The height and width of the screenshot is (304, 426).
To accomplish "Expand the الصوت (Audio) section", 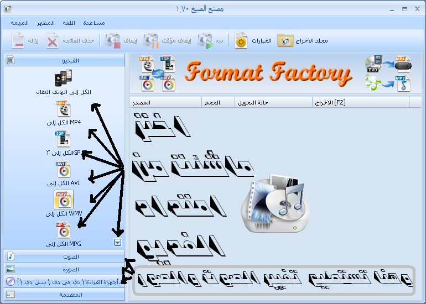I will pyautogui.click(x=64, y=256).
